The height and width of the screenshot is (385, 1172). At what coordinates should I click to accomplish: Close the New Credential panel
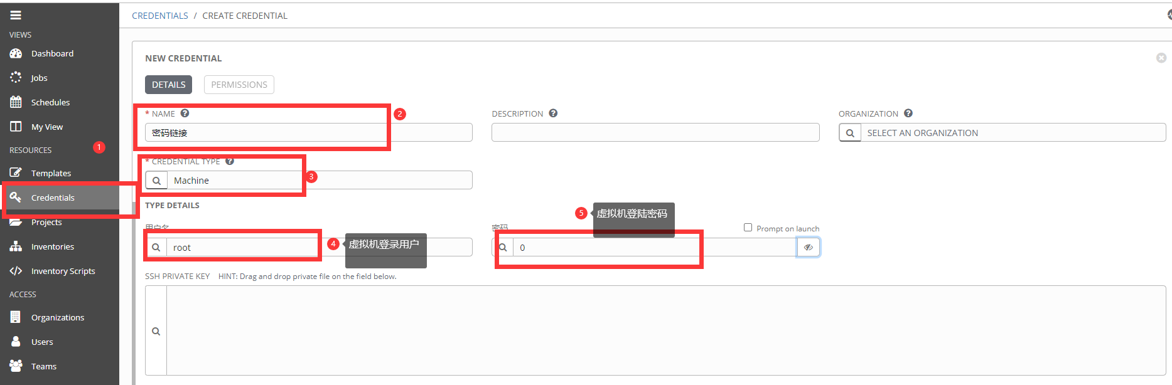click(1161, 58)
